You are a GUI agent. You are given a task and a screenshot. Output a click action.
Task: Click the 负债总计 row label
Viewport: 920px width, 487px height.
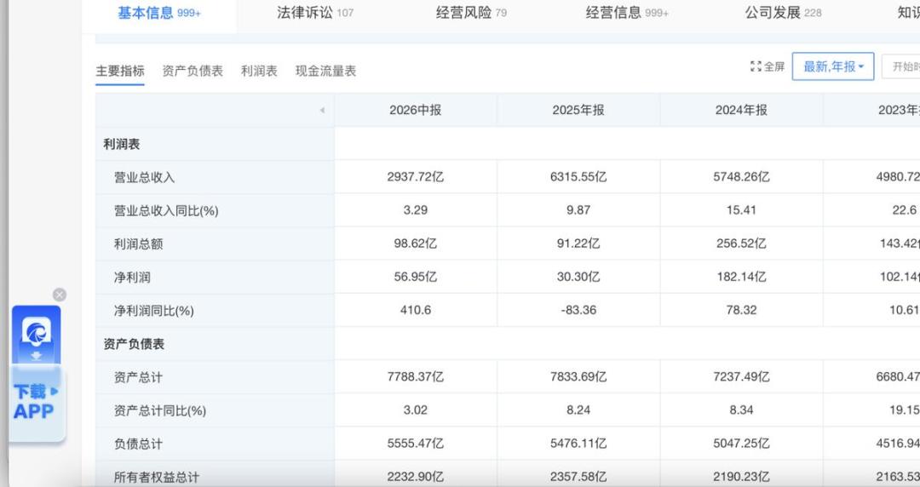pos(138,444)
